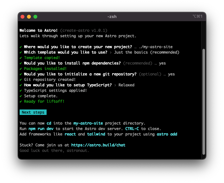The image size is (224, 183).
Task: Close the terminal window with red button
Action: [22, 17]
